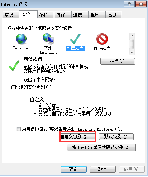Enable the 启用保护模式 checkbox
This screenshot has width=148, height=177.
point(18,129)
